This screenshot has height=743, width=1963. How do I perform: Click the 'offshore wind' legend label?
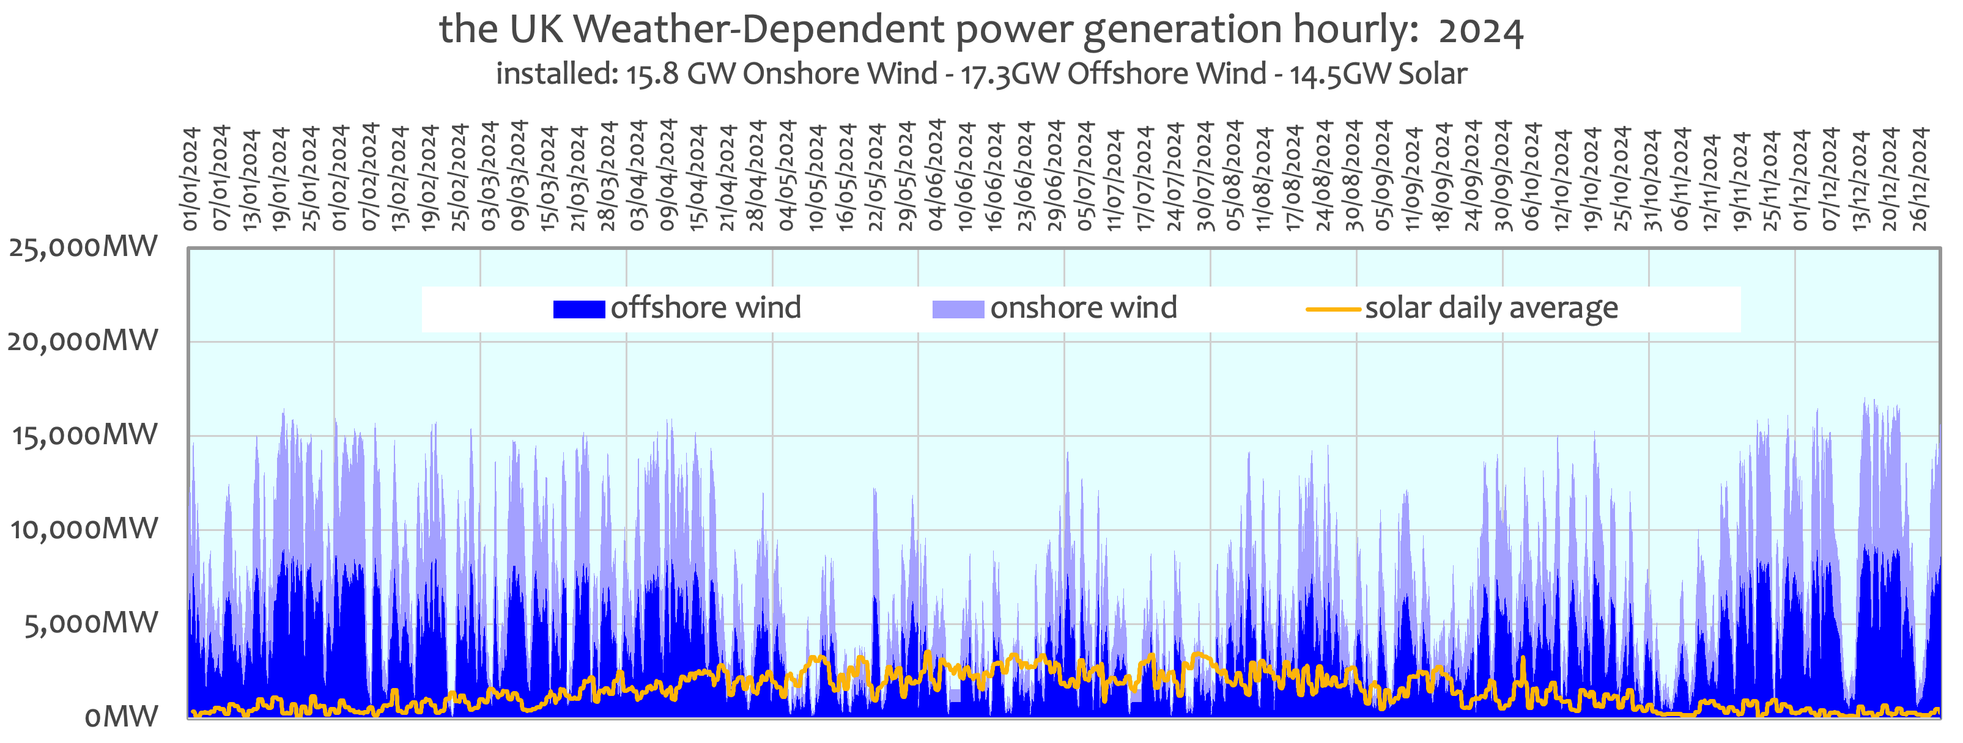click(706, 307)
